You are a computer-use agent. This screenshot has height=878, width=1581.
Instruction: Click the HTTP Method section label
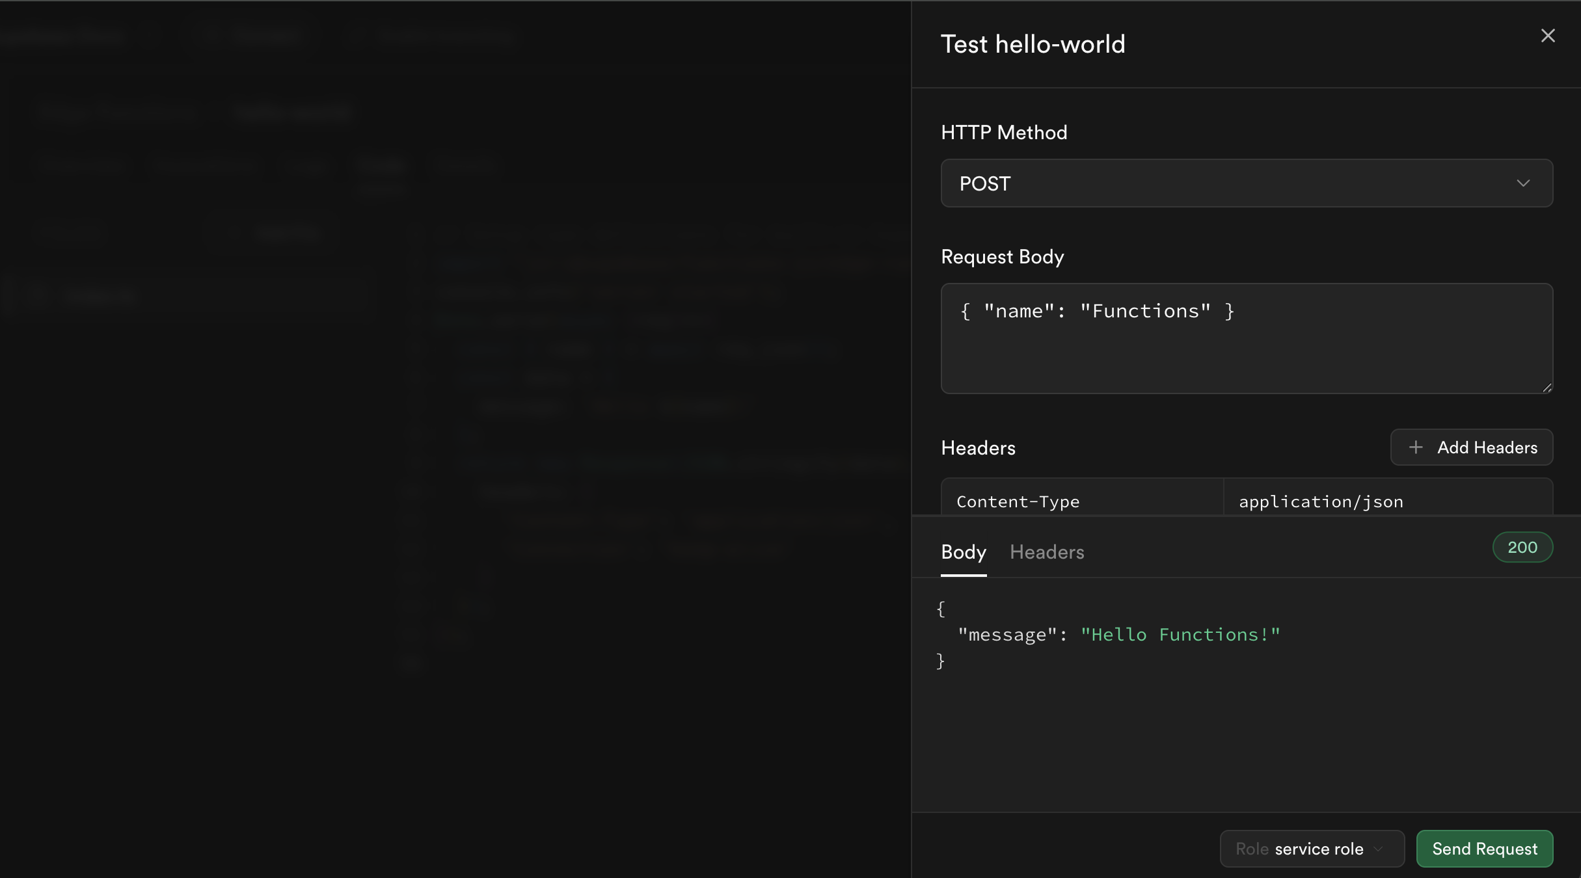pyautogui.click(x=1003, y=133)
